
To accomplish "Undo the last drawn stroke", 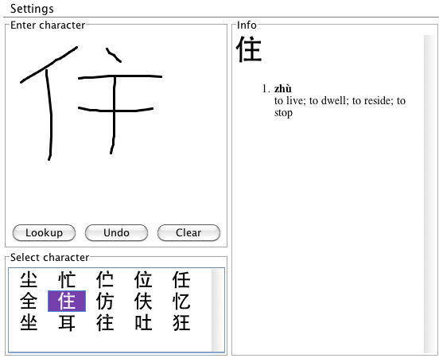I will point(116,232).
